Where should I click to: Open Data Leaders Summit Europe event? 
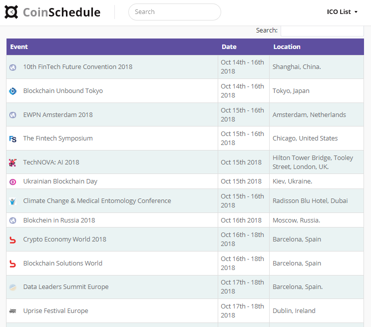pyautogui.click(x=66, y=286)
